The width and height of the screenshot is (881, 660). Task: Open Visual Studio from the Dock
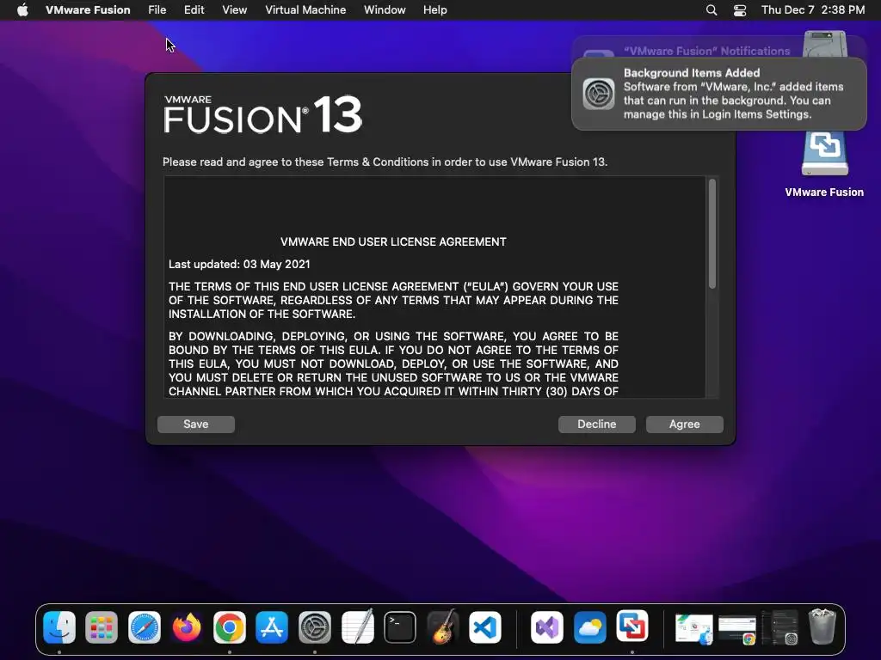coord(547,626)
